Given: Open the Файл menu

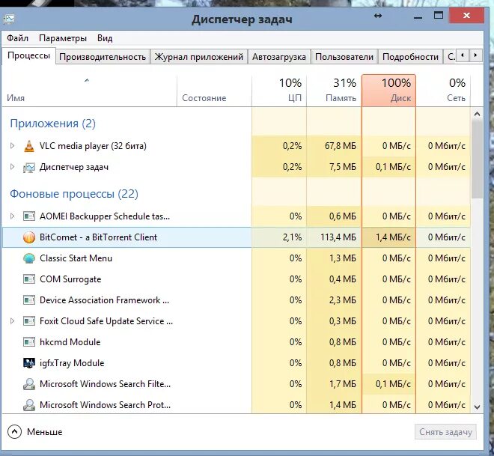Looking at the screenshot, I should coord(18,38).
